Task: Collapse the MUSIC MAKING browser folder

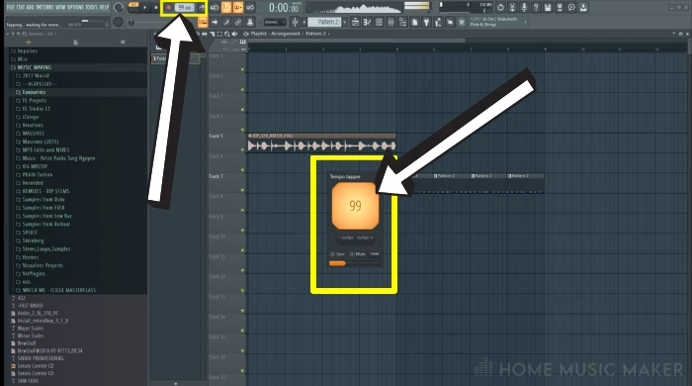Action: [x=34, y=67]
